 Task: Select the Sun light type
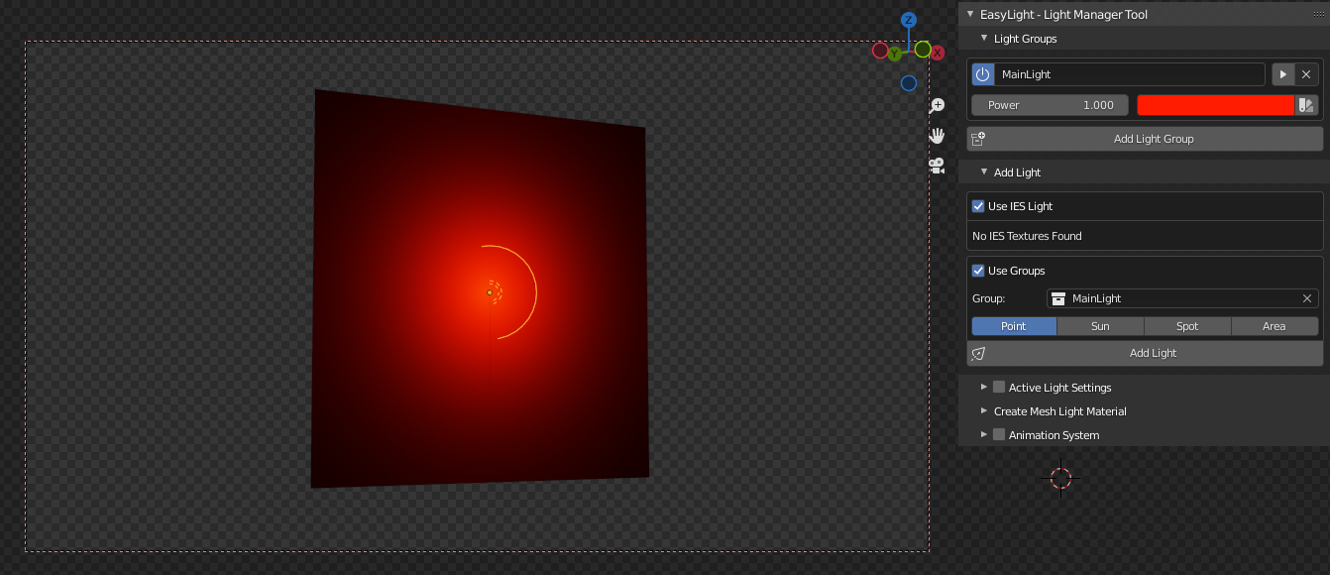(1100, 326)
